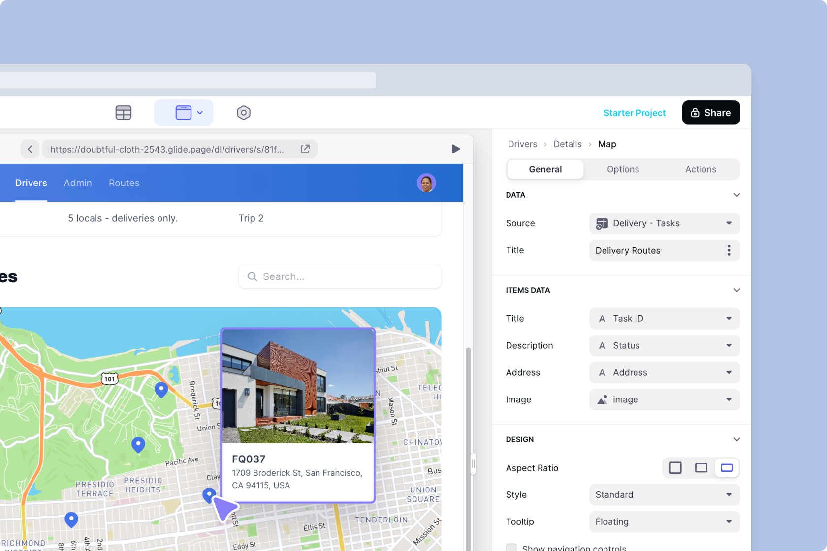
Task: Switch to the Options tab
Action: (x=623, y=169)
